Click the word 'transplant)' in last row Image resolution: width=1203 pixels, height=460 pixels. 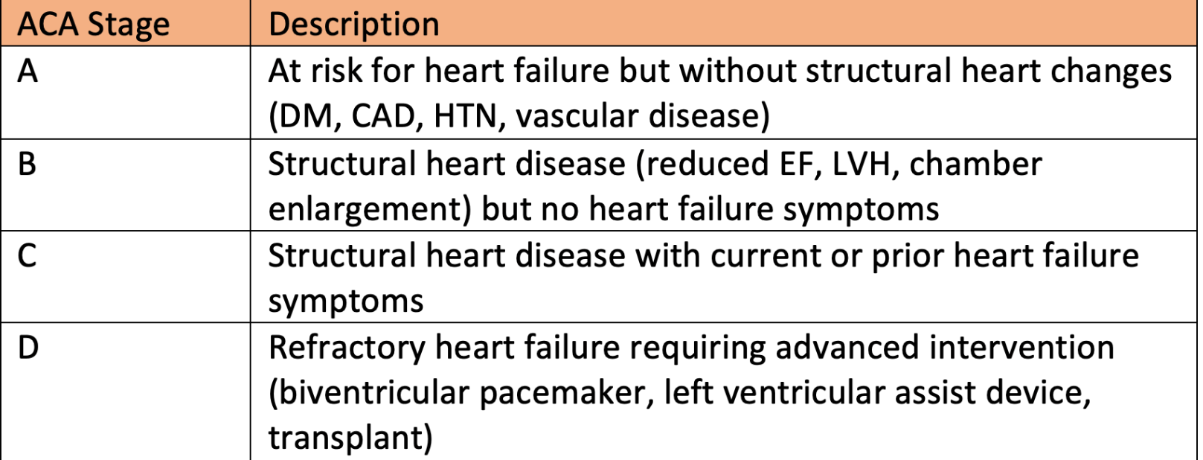coord(350,438)
